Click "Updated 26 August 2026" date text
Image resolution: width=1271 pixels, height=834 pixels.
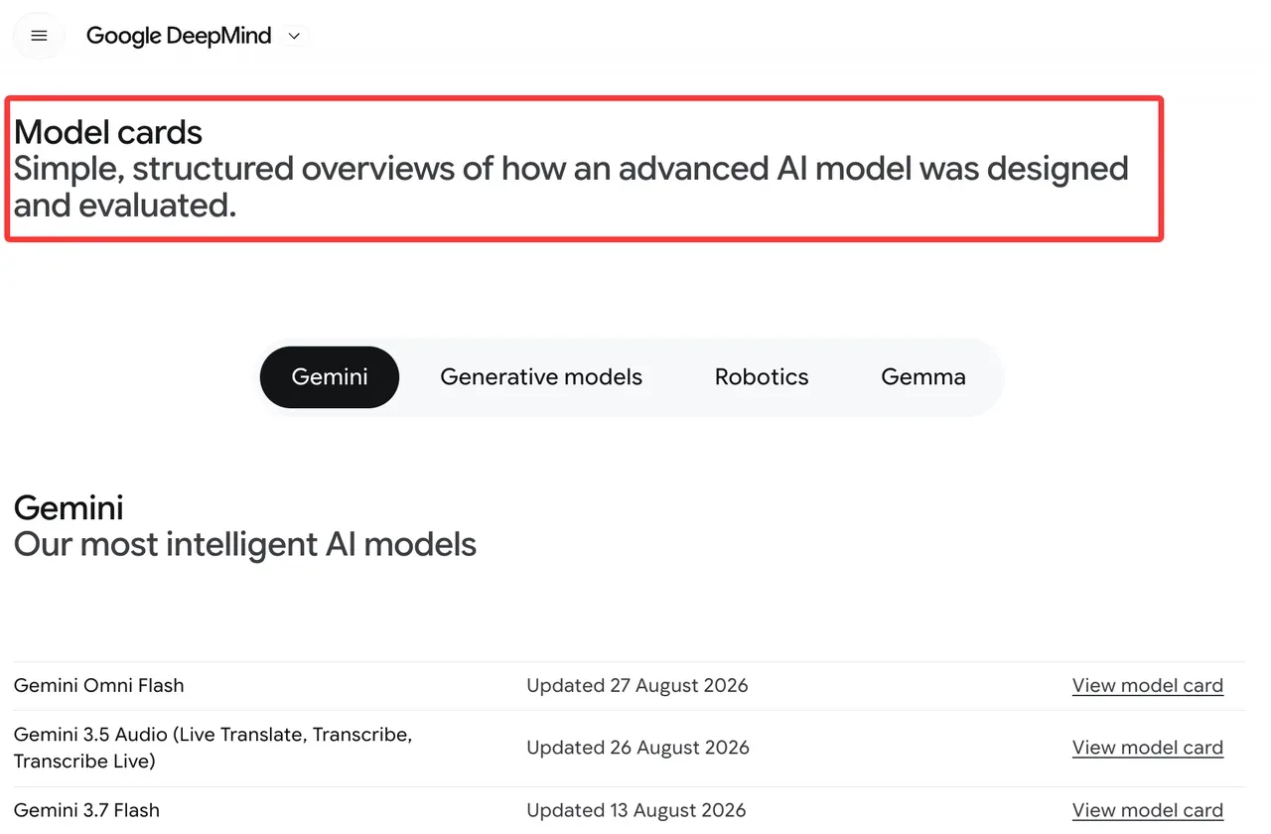tap(637, 748)
